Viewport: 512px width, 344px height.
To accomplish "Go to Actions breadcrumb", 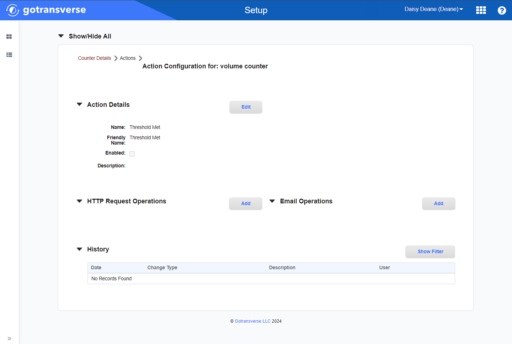I will pos(128,58).
